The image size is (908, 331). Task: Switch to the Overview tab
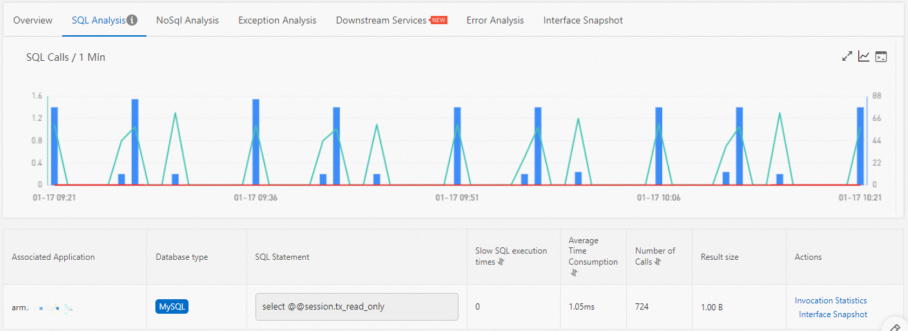click(32, 20)
